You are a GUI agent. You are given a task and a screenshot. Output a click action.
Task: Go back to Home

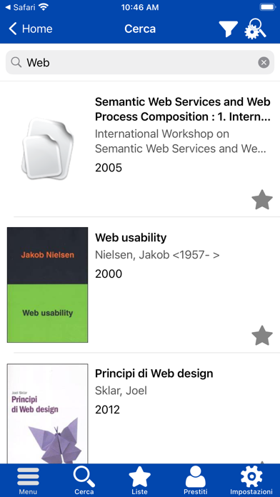tap(31, 29)
